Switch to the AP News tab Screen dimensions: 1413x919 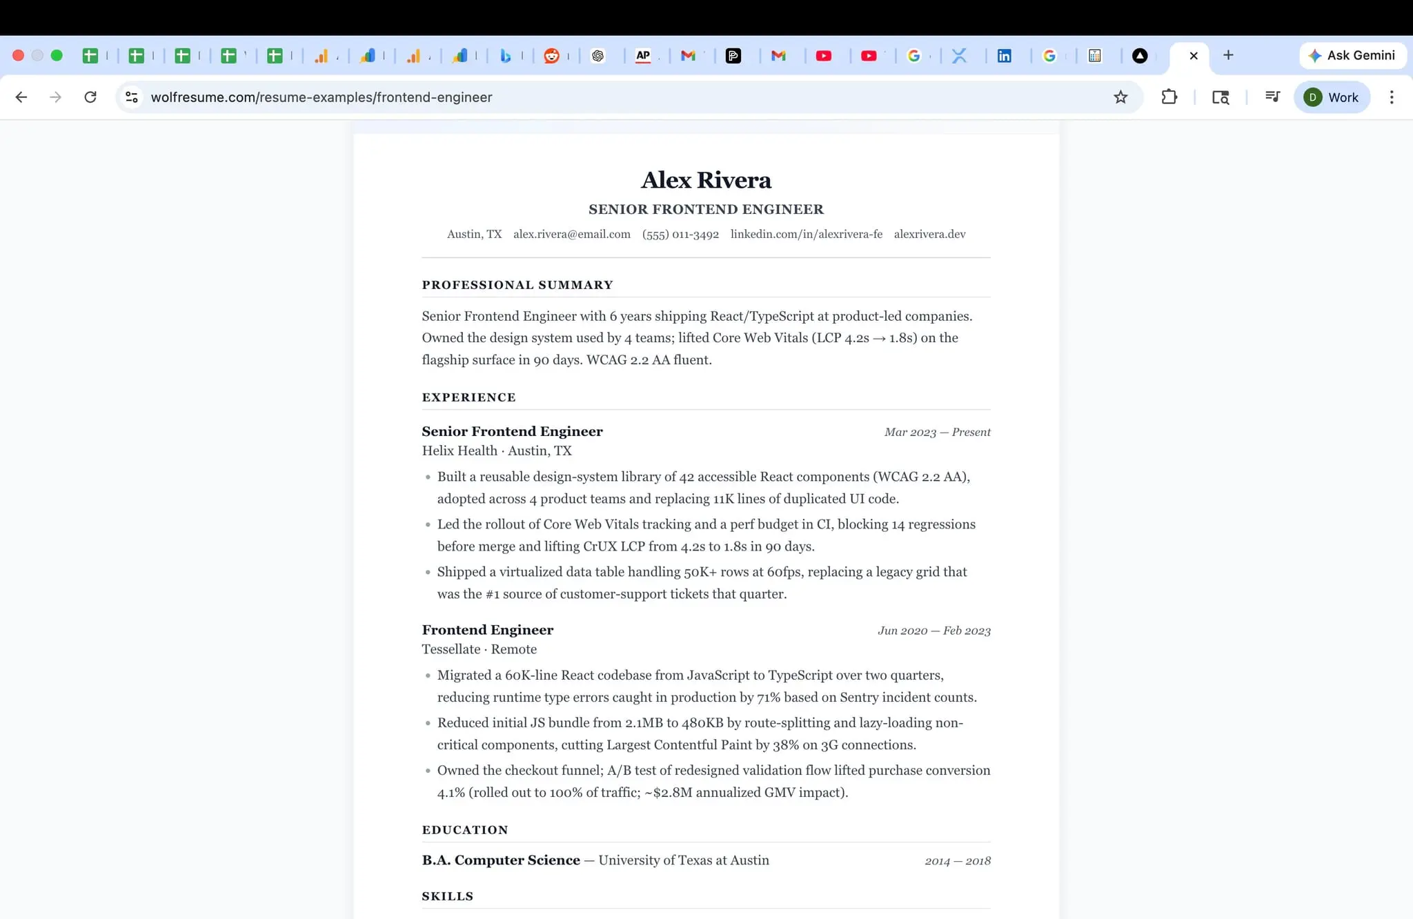click(x=643, y=56)
